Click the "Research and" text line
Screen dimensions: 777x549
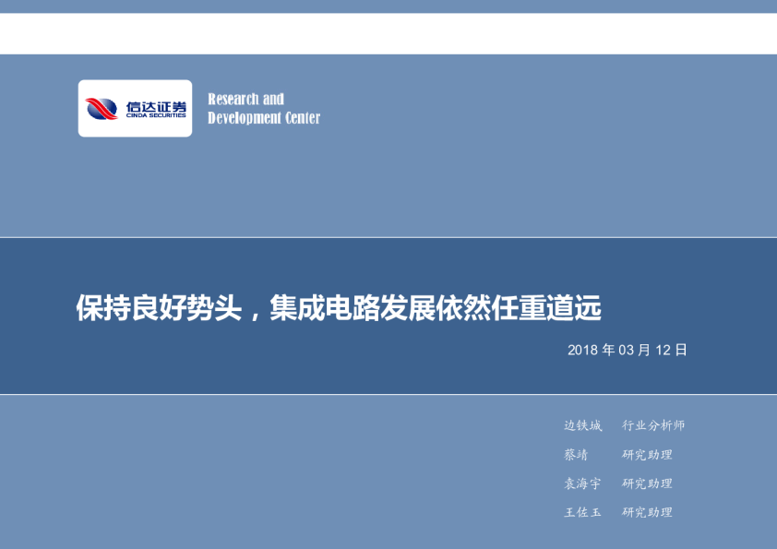click(245, 99)
